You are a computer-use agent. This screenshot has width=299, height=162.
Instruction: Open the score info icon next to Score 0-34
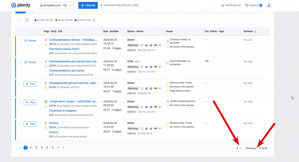94,20
